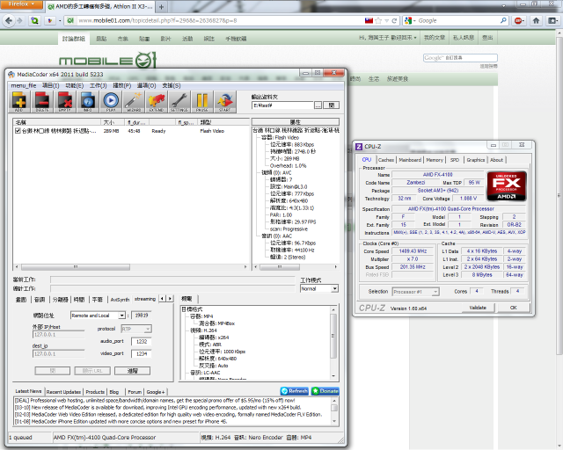
Task: Open the menu_file menu
Action: pyautogui.click(x=24, y=85)
